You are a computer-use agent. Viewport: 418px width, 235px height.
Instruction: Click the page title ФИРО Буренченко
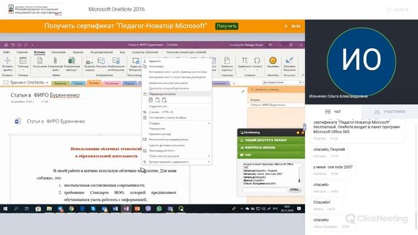pyautogui.click(x=45, y=95)
